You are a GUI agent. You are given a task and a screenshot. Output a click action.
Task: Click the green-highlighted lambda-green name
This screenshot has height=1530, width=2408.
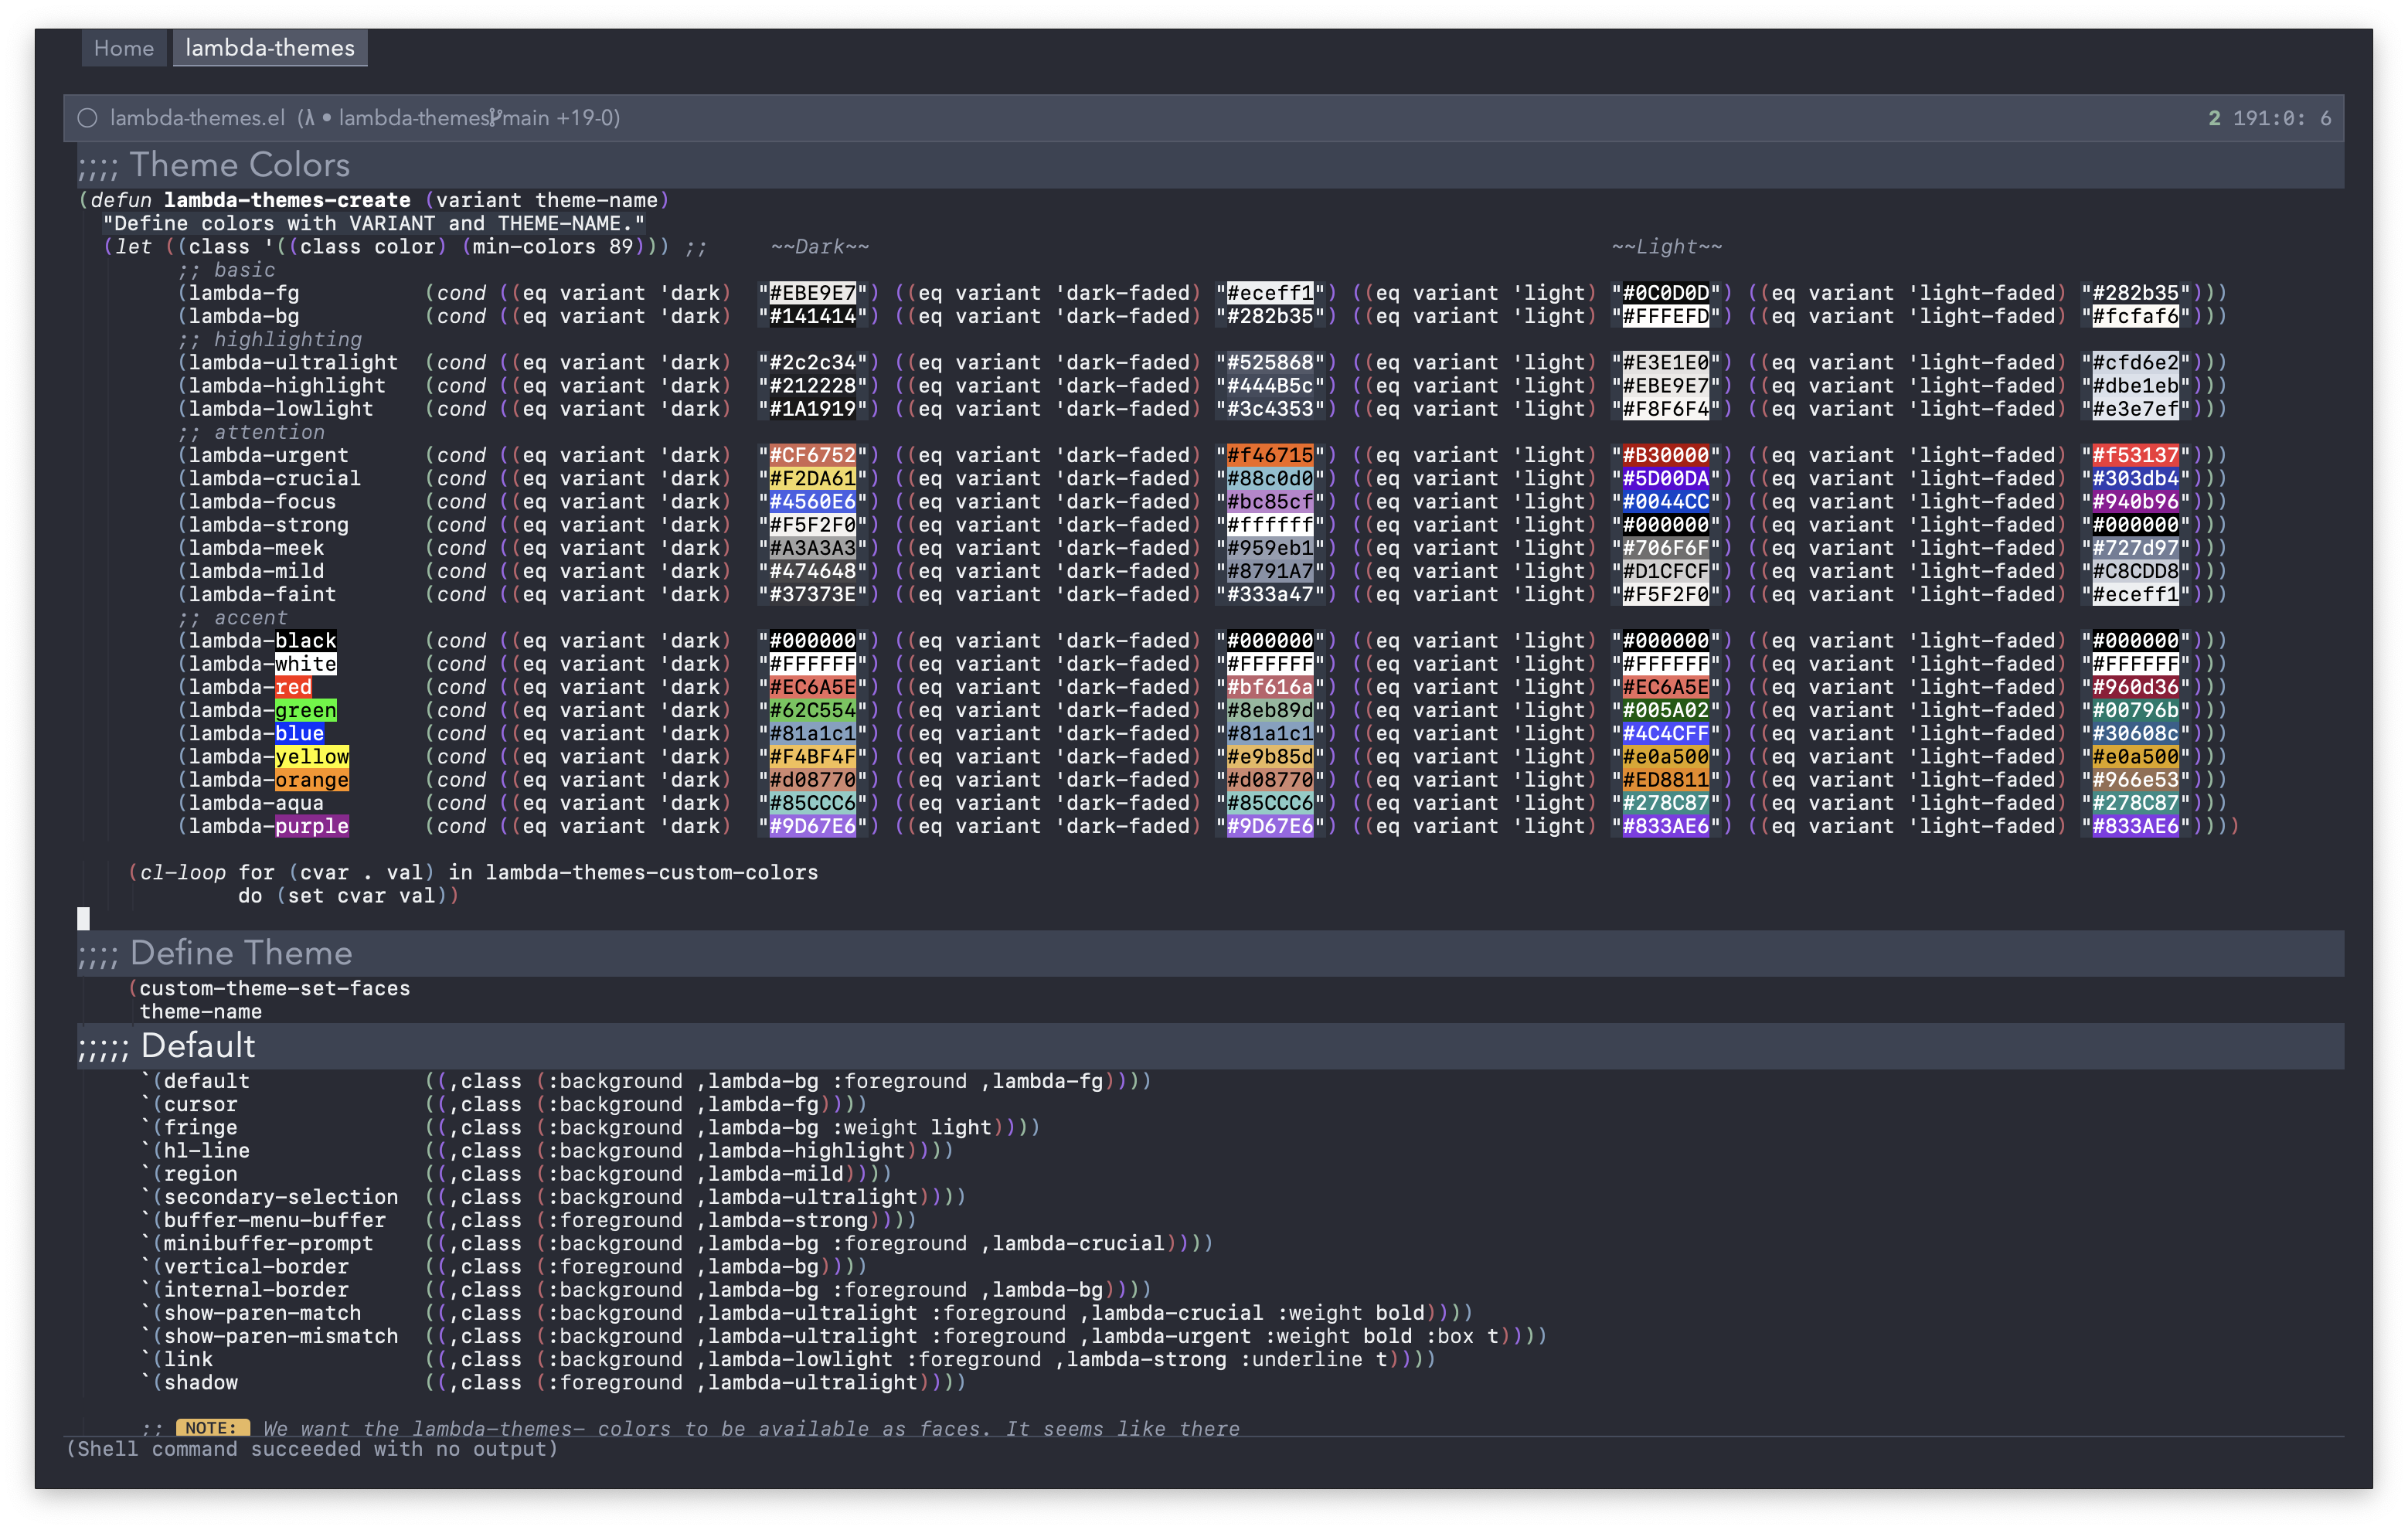(305, 710)
